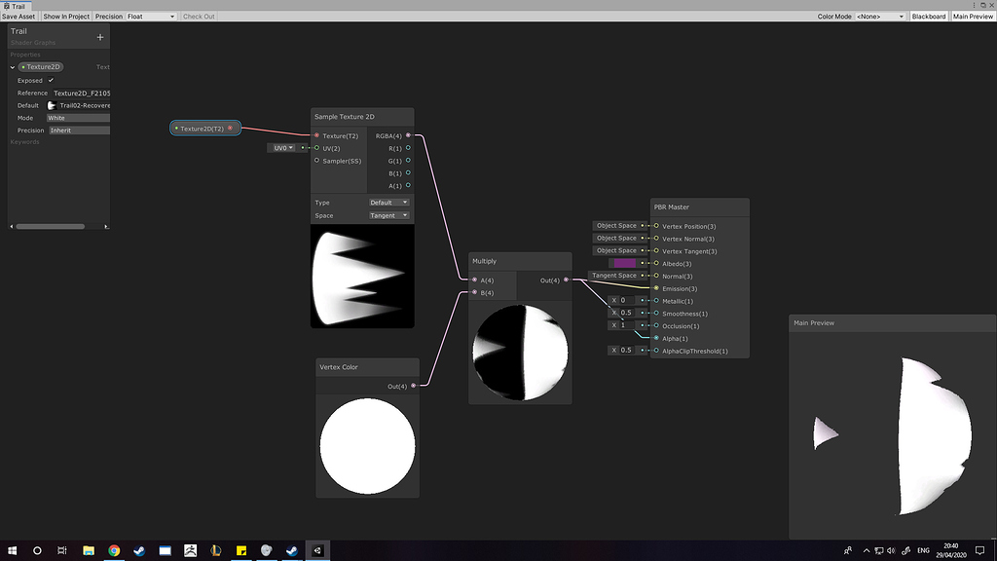The image size is (997, 561).
Task: Click the Out(4) port on the Vertex Color node
Action: pos(414,386)
